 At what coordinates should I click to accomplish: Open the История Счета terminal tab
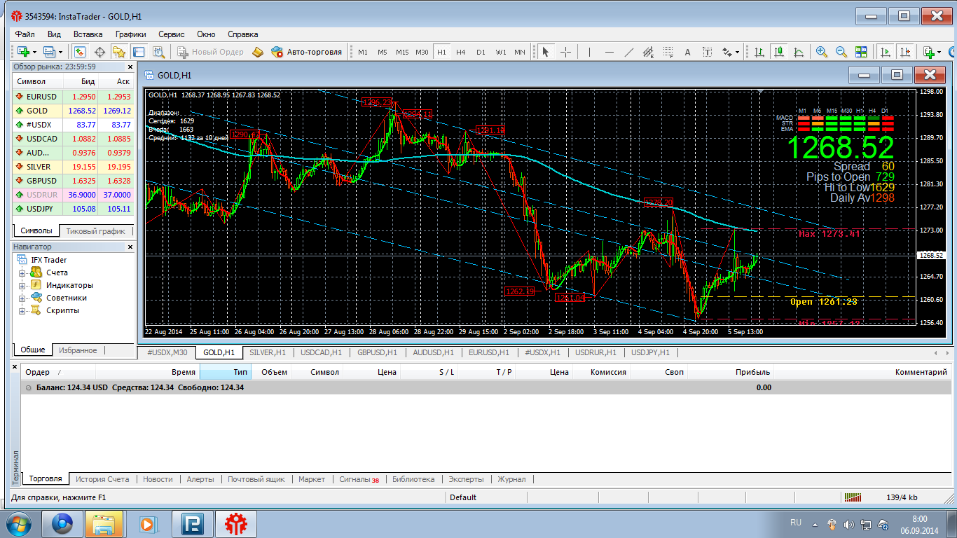pyautogui.click(x=102, y=479)
